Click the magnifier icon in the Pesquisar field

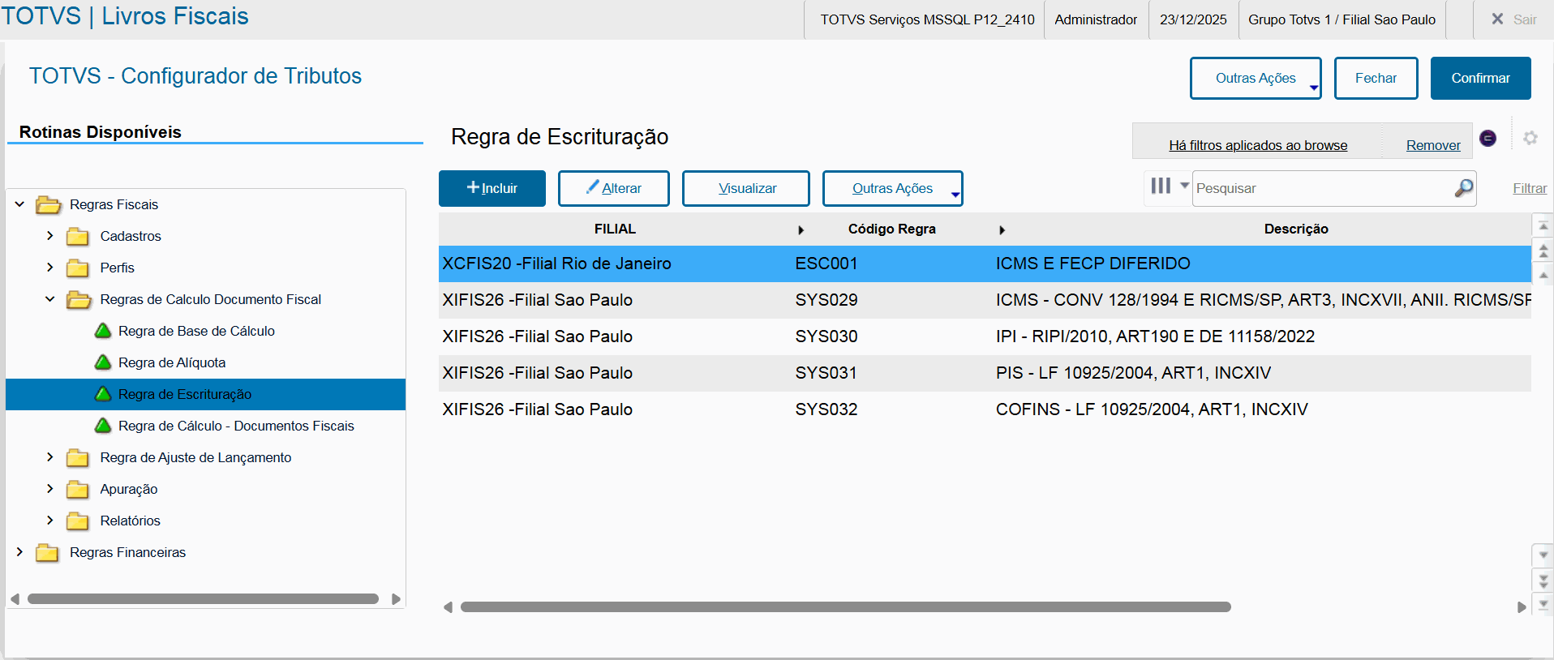(x=1464, y=188)
